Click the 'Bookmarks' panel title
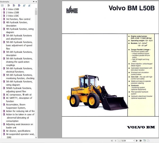159x143 pixels. tap(5, 2)
